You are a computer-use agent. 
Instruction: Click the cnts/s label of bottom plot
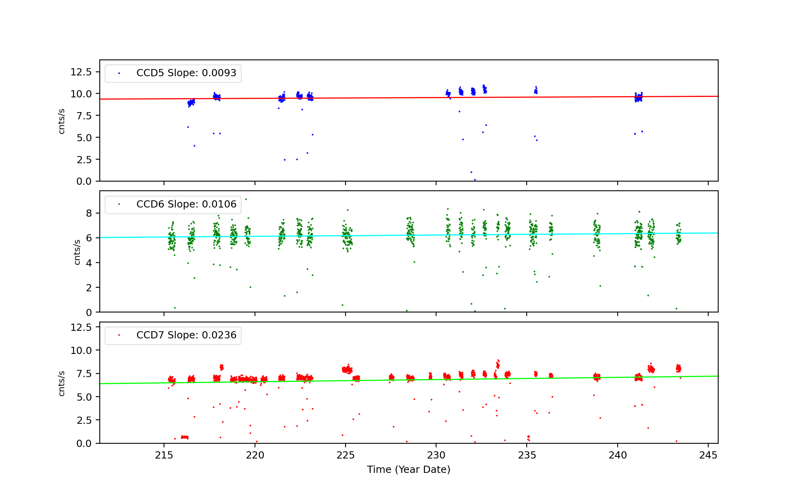pos(61,383)
